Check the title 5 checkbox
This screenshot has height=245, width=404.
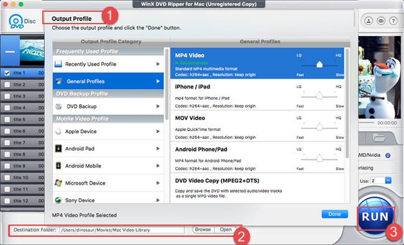(7, 120)
